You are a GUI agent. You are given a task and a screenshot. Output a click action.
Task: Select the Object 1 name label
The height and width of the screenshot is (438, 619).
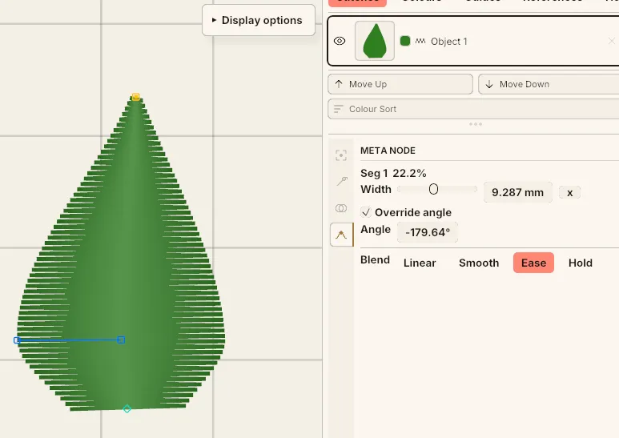pyautogui.click(x=449, y=42)
